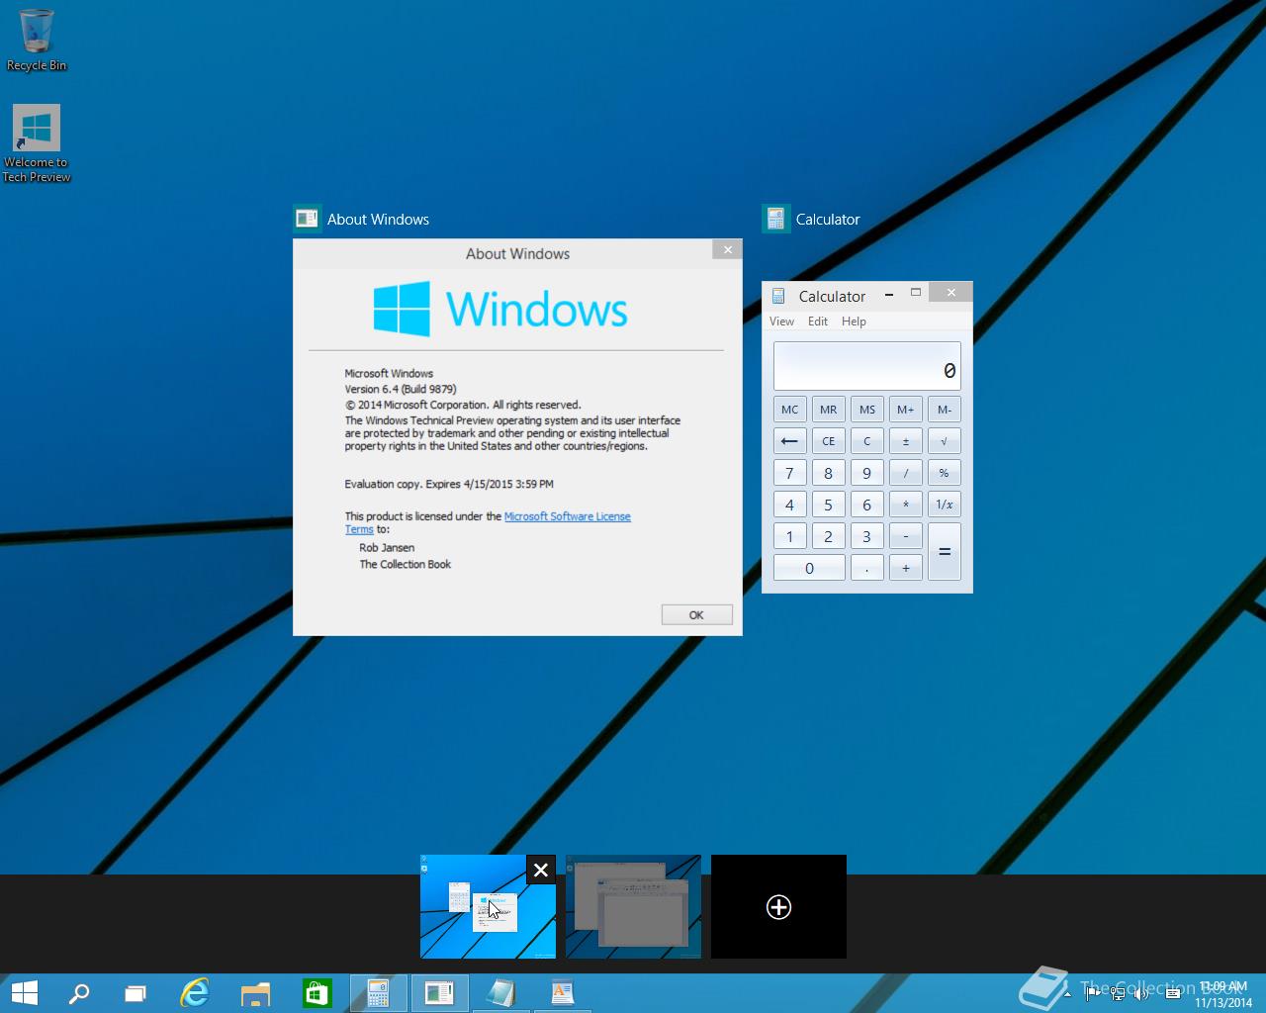The width and height of the screenshot is (1266, 1013).
Task: Close Desktop 1 with the X badge
Action: tap(541, 870)
